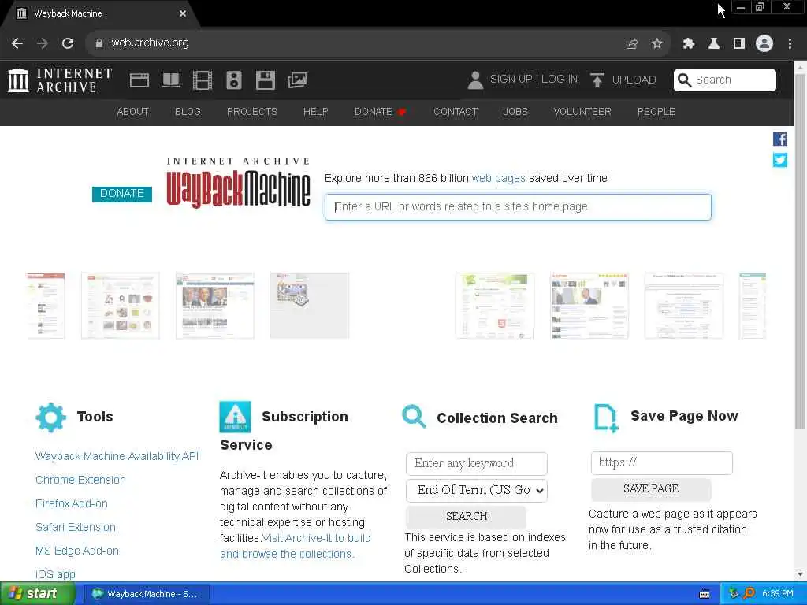Click the UPLOAD link text
Viewport: 807px width, 605px height.
[634, 80]
